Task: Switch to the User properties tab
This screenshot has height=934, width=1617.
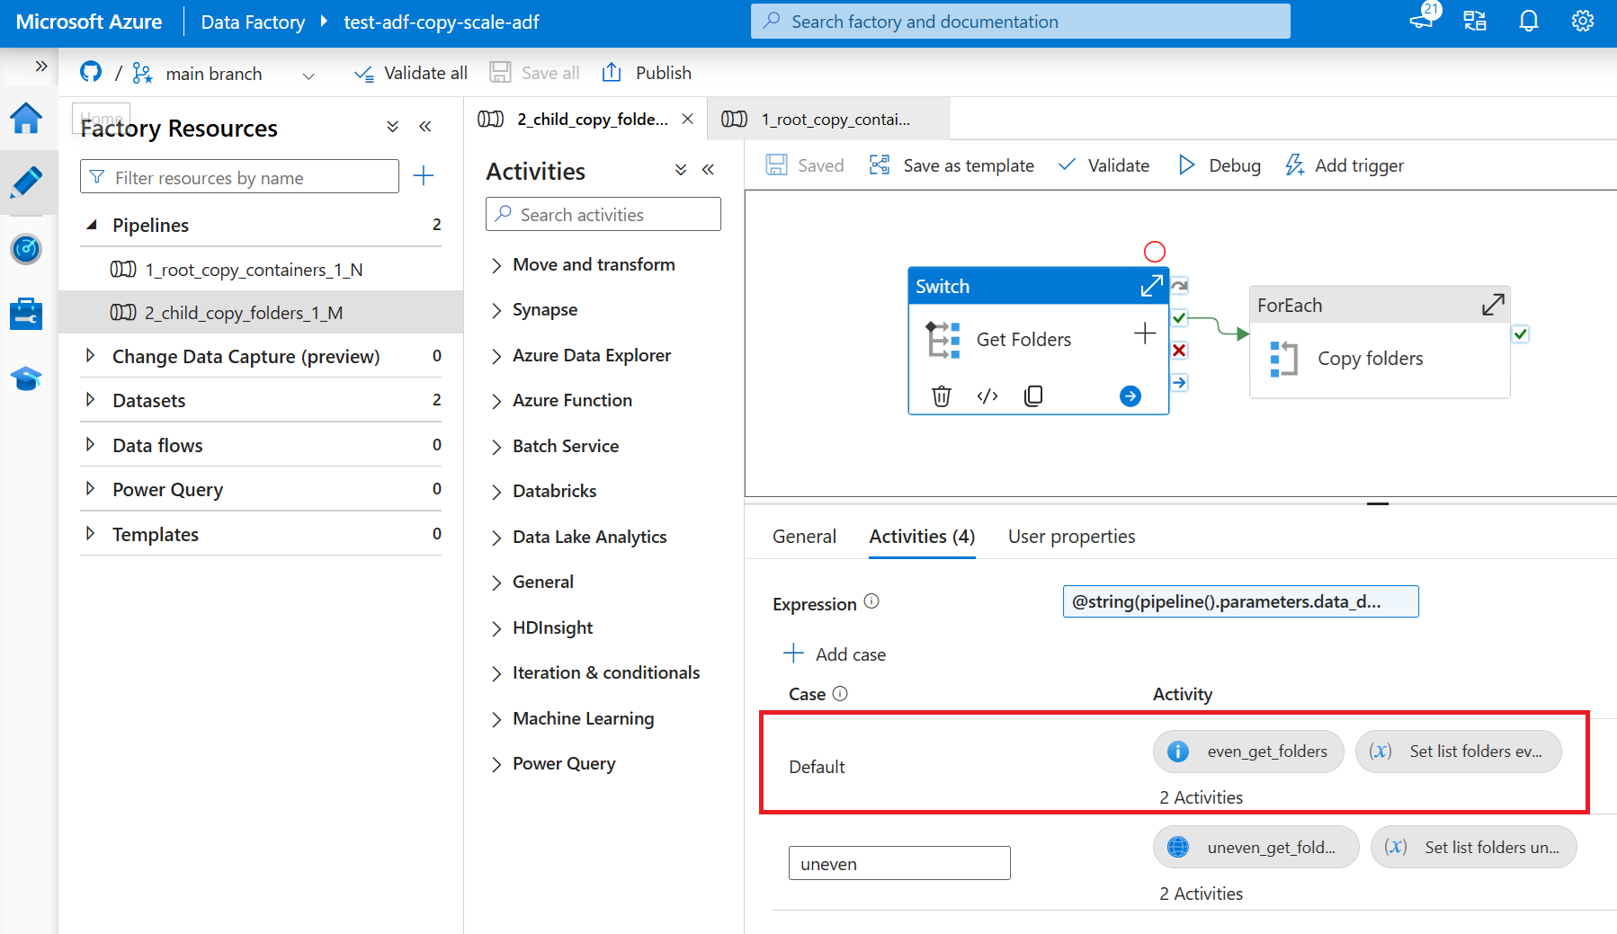Action: [1071, 537]
